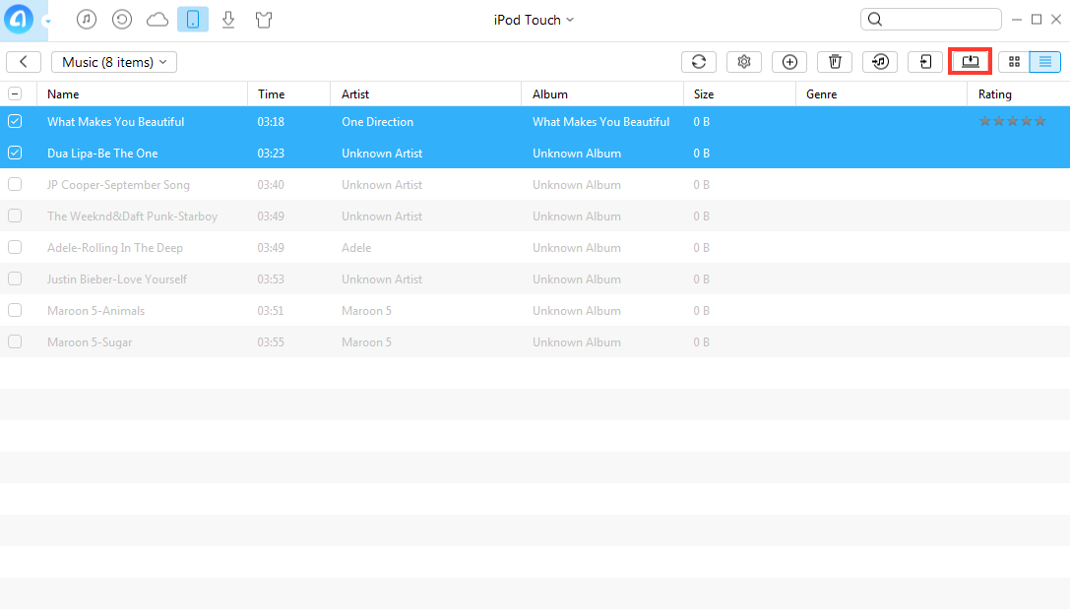1070x616 pixels.
Task: Click the 03:40 time cell
Action: (271, 185)
